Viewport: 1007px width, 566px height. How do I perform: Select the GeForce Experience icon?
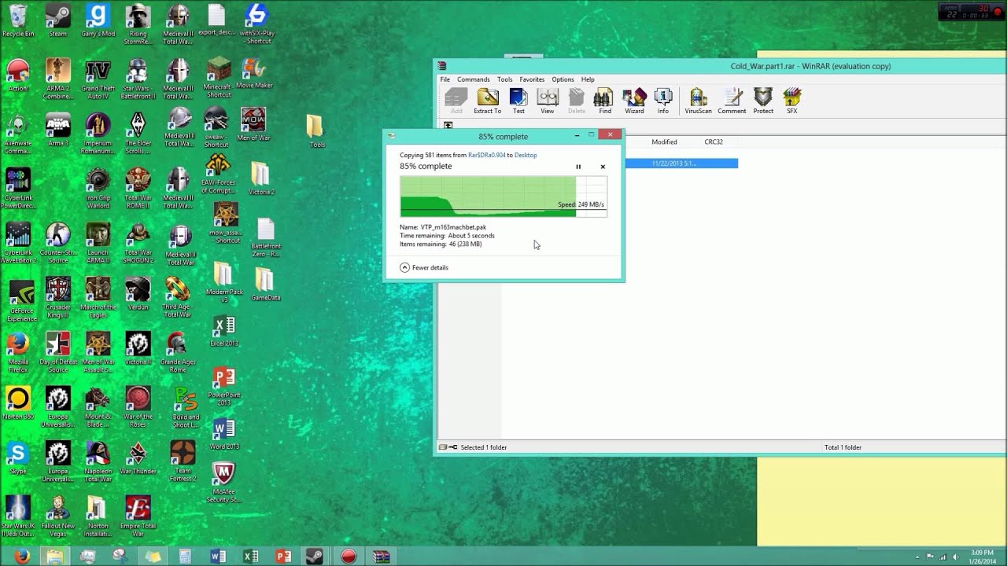(x=20, y=301)
